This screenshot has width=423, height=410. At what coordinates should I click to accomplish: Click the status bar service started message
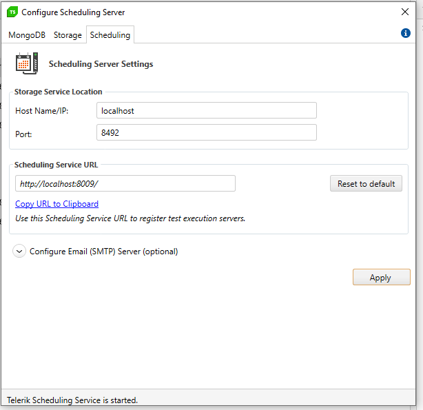pyautogui.click(x=72, y=400)
